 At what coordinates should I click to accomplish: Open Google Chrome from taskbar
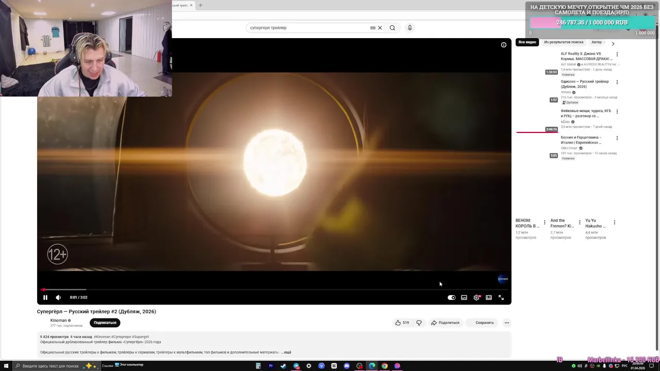pos(385,366)
